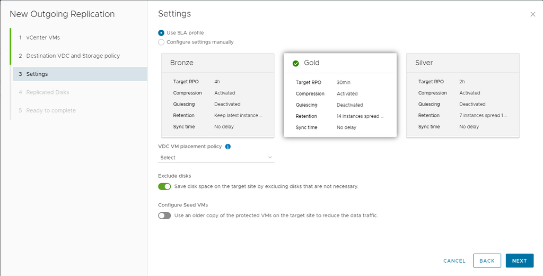
Task: Select step 3 Settings in sidebar
Action: 37,74
